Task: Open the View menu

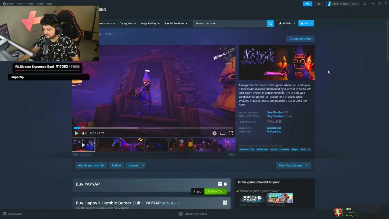Action: click(20, 4)
